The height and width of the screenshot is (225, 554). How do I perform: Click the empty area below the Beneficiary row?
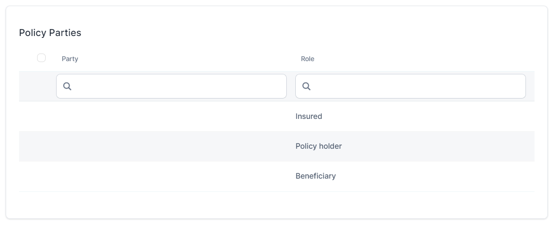pos(276,204)
